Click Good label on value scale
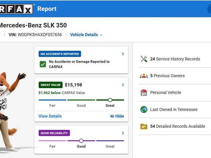This screenshot has width=211, height=158. tap(81, 105)
